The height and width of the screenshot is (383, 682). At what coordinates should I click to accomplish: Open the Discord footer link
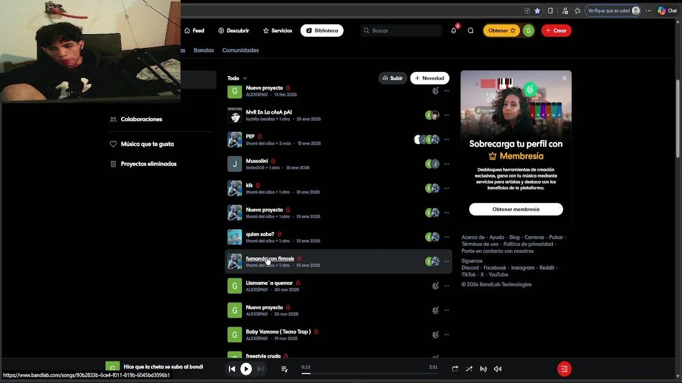coord(470,268)
